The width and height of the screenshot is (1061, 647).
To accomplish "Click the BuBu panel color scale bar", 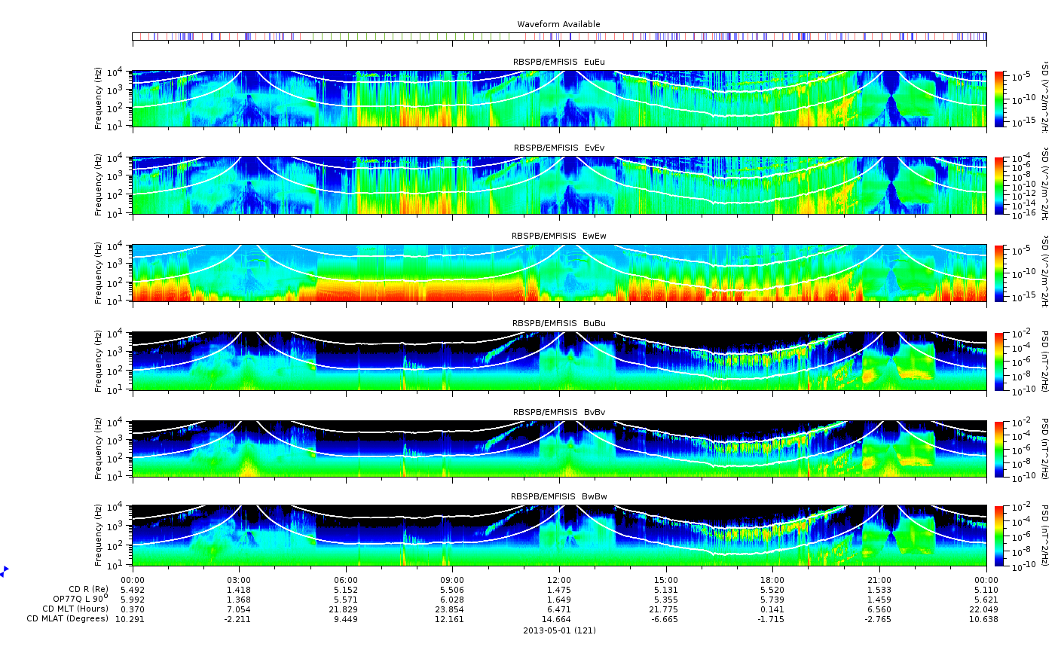I will point(1000,361).
